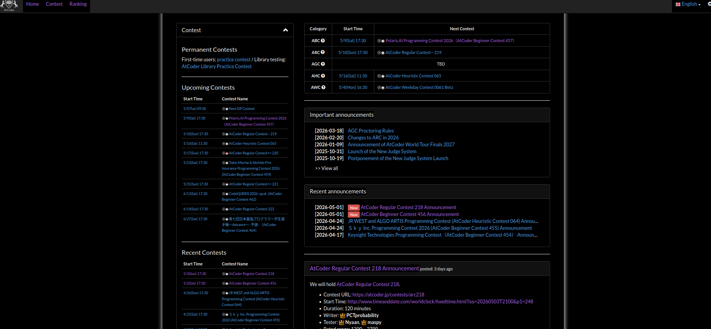
Task: Open S k y Inc. Programming Contest announcement
Action: (x=440, y=228)
